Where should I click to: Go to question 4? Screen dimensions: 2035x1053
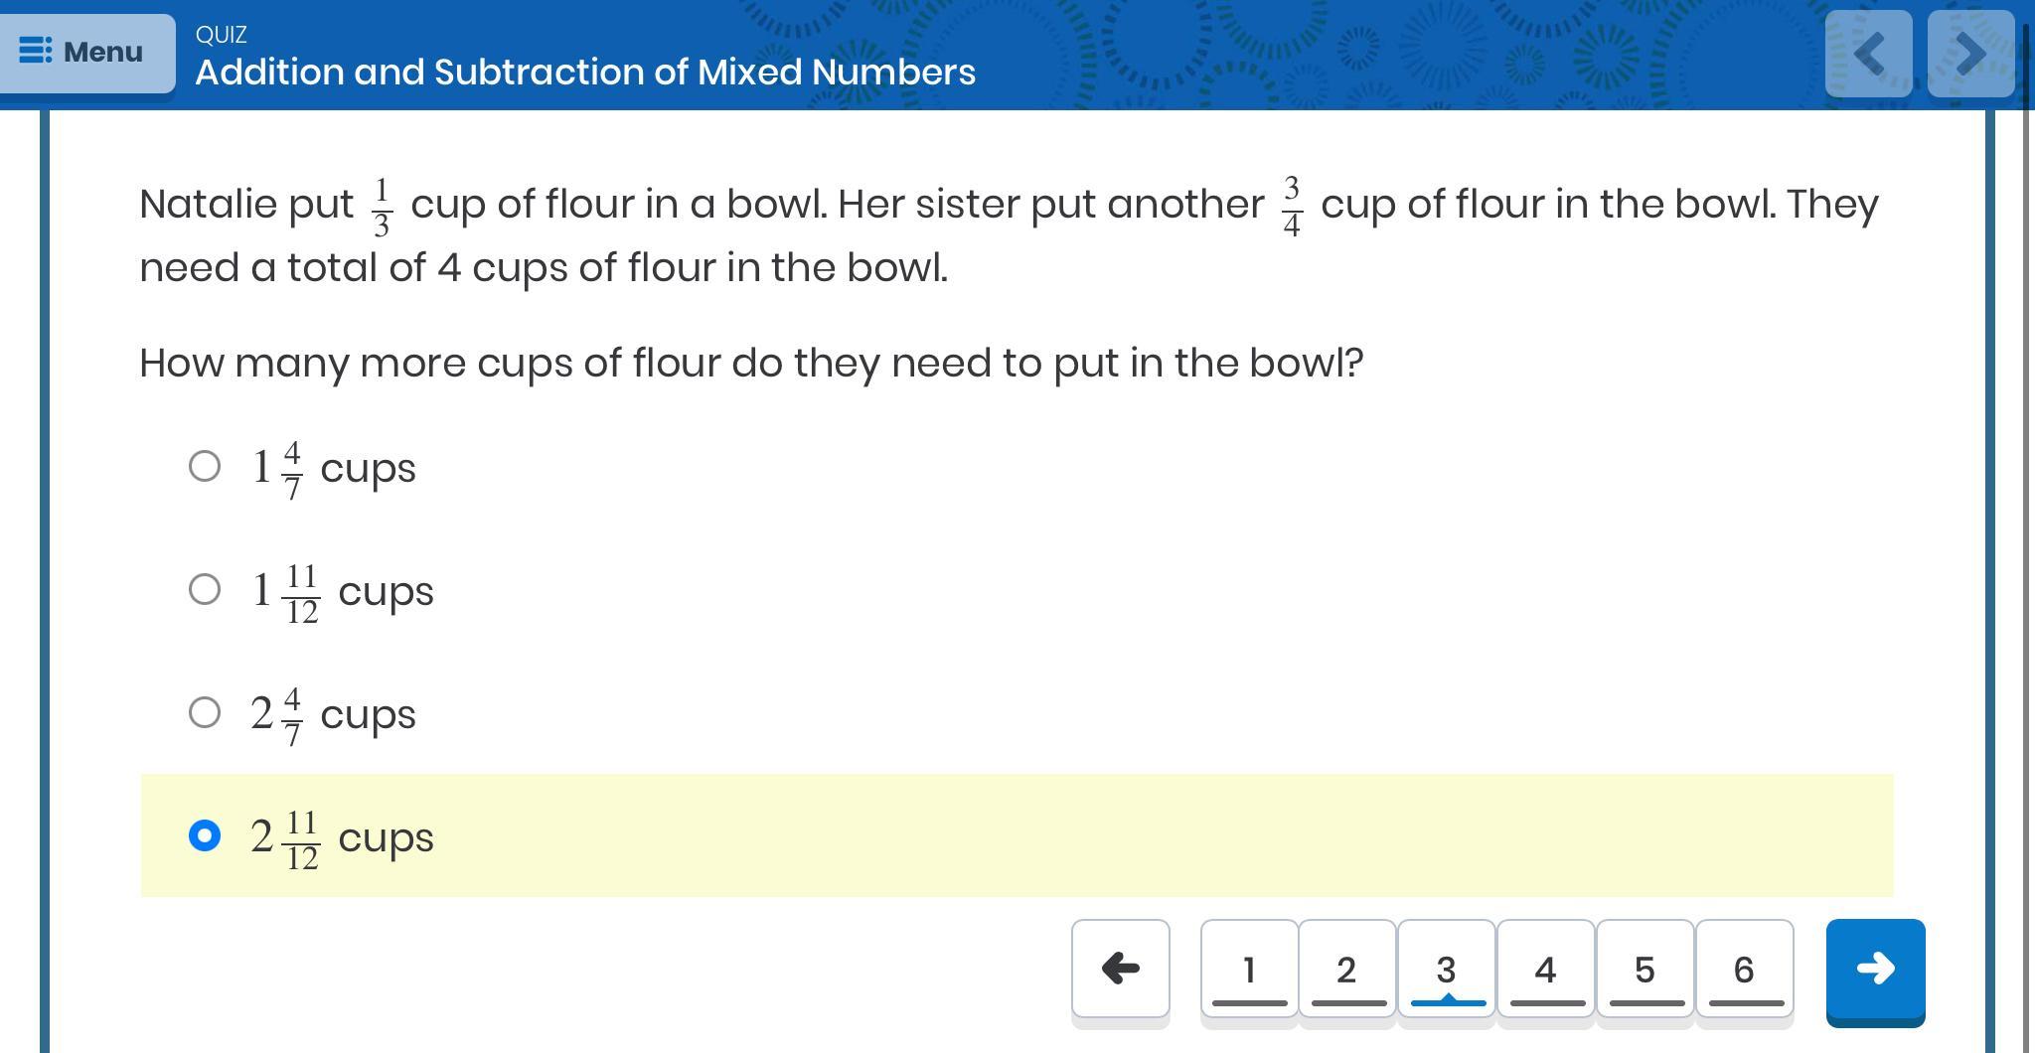(x=1545, y=970)
